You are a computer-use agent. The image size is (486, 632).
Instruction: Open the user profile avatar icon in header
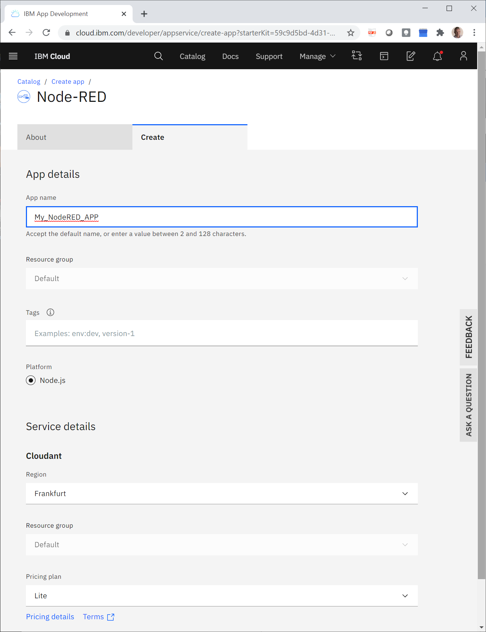[464, 56]
